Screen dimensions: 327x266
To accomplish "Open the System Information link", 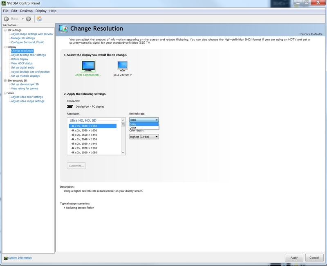I will coord(20,258).
